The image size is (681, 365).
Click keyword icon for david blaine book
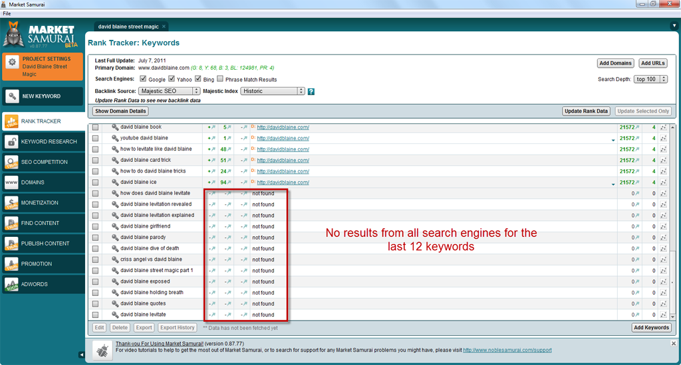tap(115, 127)
